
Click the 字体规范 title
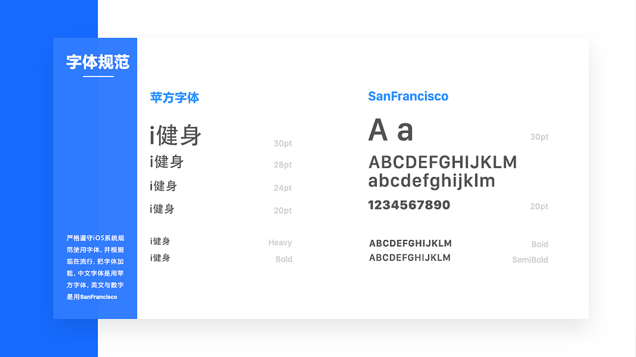[98, 62]
